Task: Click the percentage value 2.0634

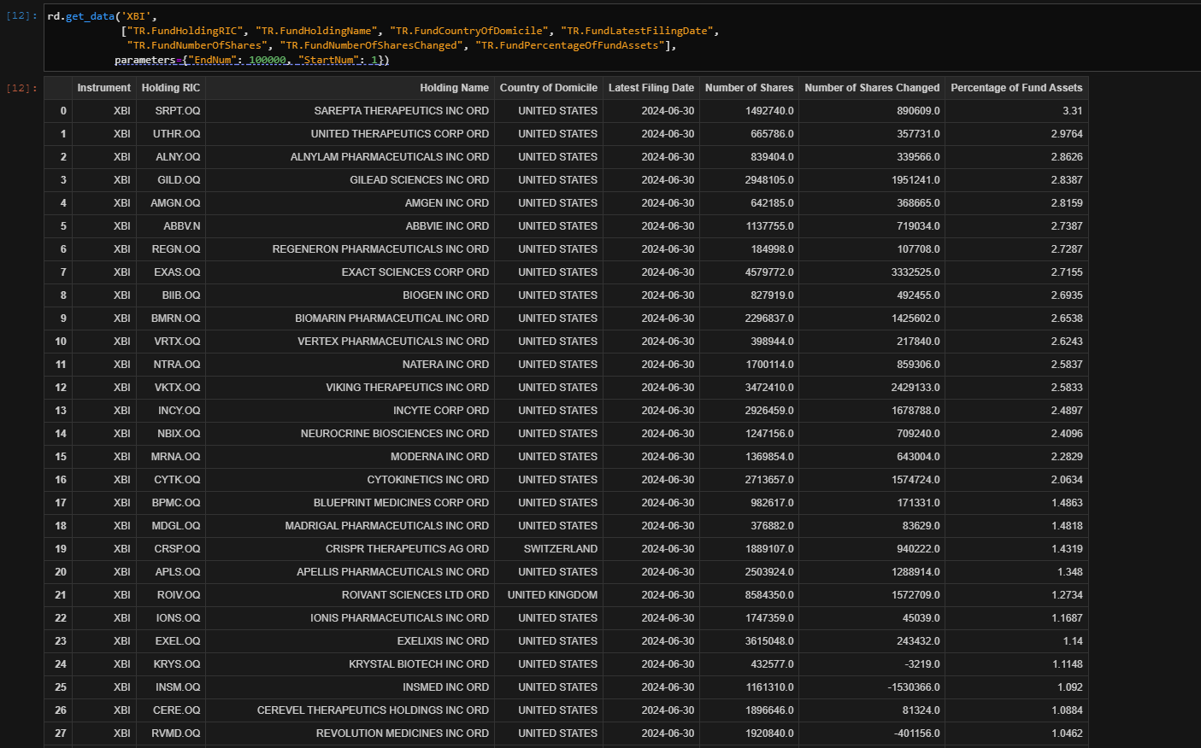Action: [1067, 480]
